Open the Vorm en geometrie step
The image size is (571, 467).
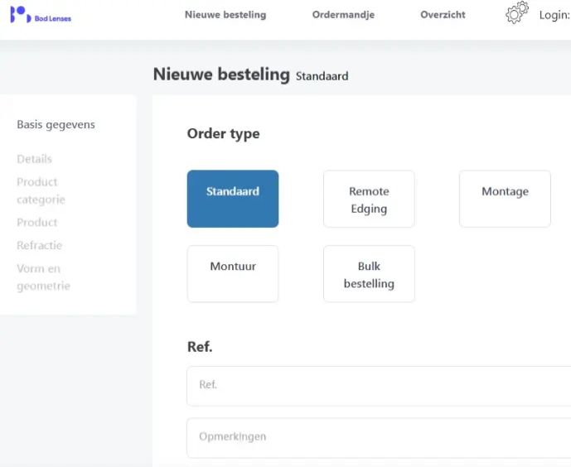tap(43, 277)
